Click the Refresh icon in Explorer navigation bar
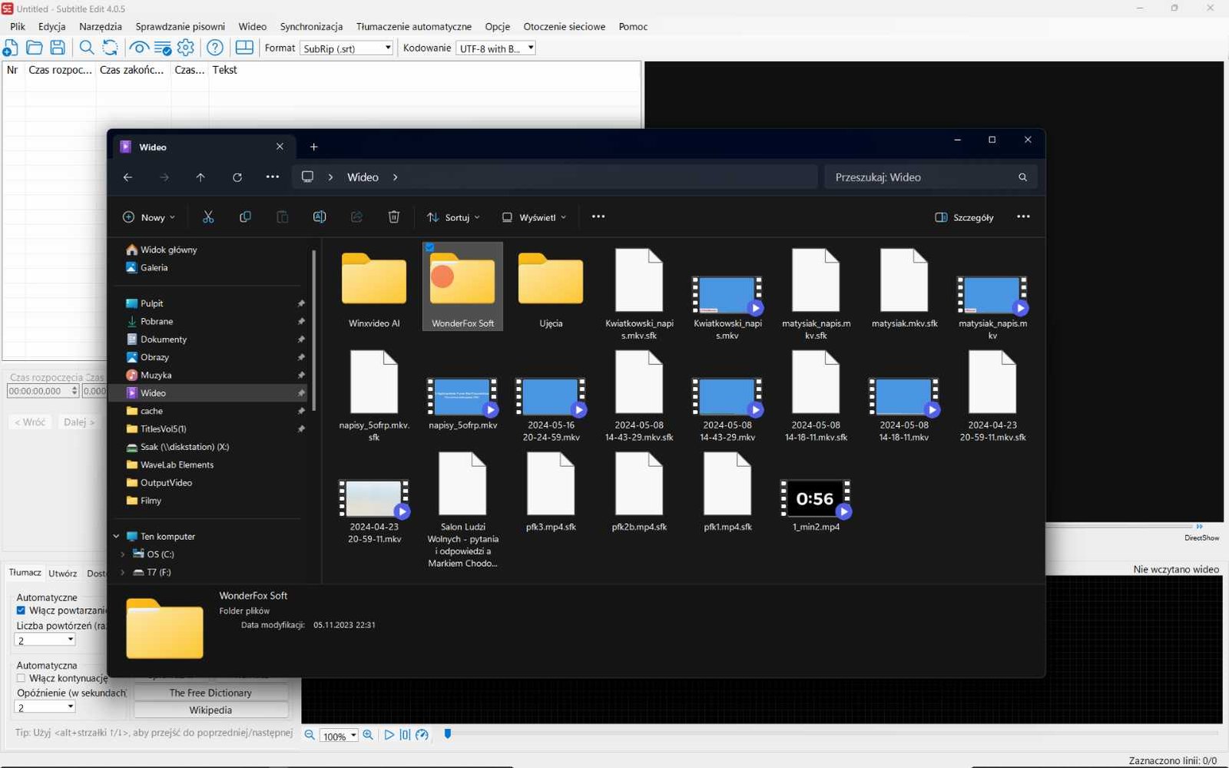Viewport: 1229px width, 768px height. 237,177
